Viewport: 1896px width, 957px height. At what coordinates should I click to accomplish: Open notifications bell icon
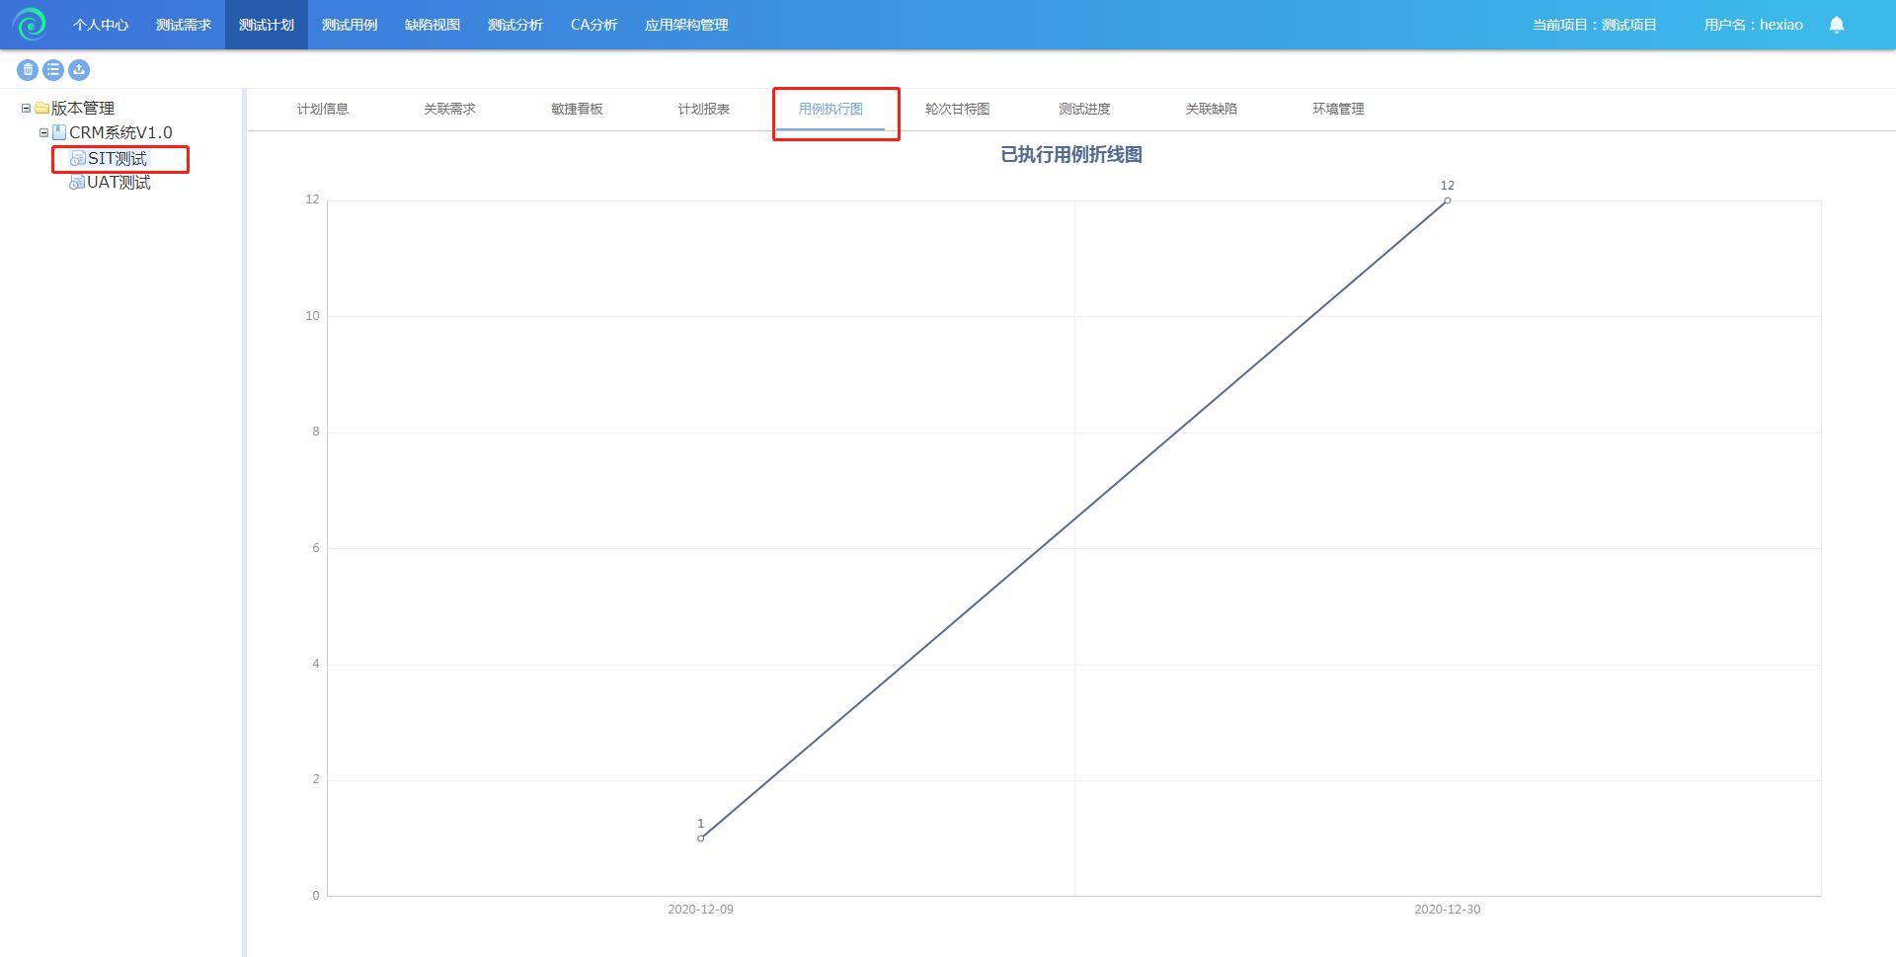[x=1836, y=25]
